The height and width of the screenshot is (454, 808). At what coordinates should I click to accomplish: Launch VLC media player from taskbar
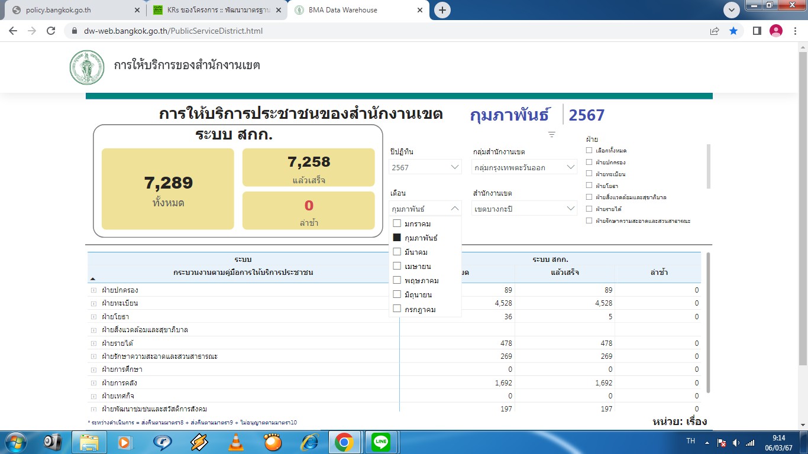236,442
